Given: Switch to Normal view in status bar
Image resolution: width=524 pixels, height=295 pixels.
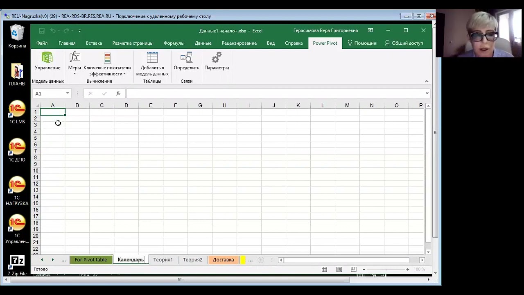Looking at the screenshot, I should (x=324, y=269).
